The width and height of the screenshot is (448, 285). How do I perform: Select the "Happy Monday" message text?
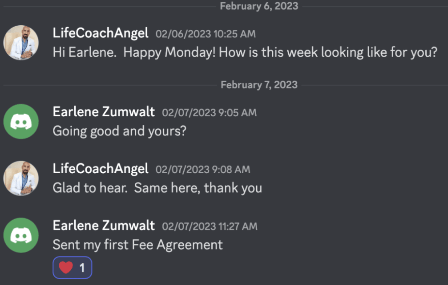[x=245, y=52]
